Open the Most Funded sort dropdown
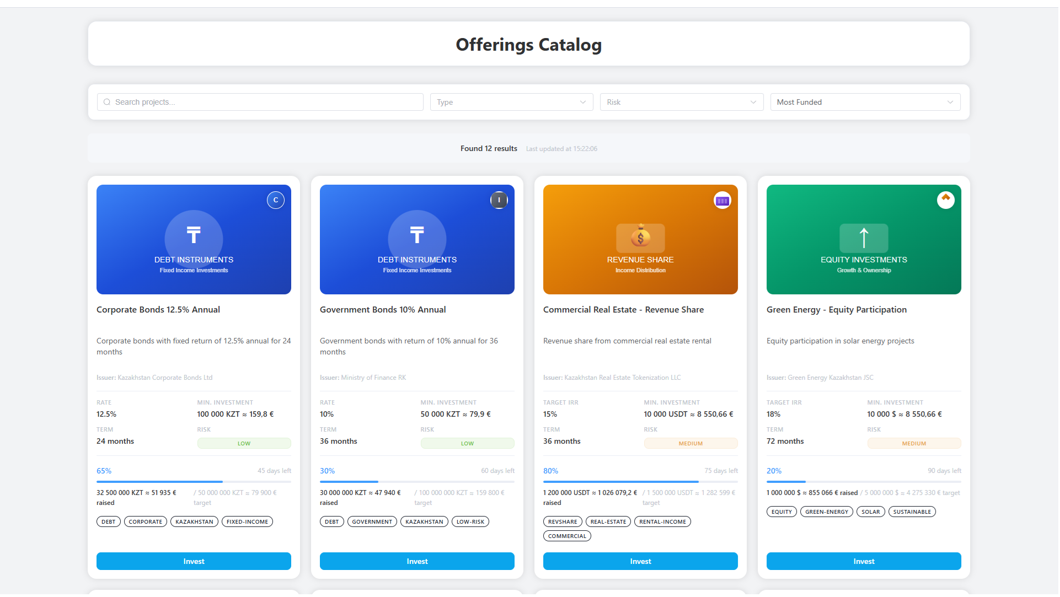 tap(865, 102)
